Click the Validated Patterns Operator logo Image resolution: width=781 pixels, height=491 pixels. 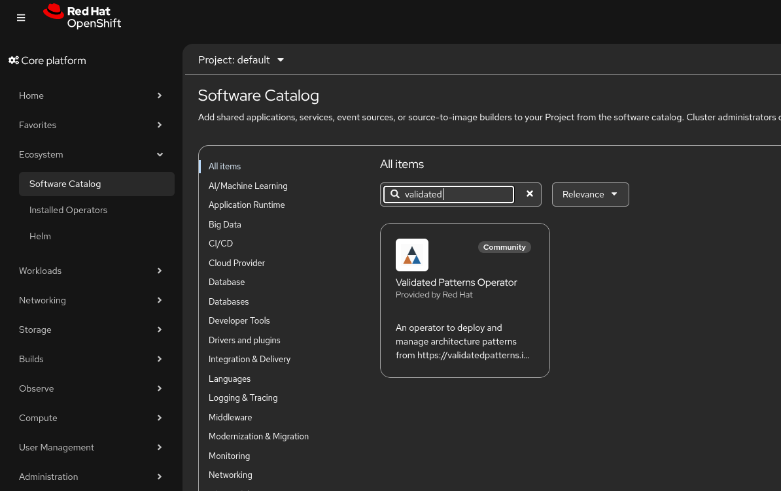point(412,255)
